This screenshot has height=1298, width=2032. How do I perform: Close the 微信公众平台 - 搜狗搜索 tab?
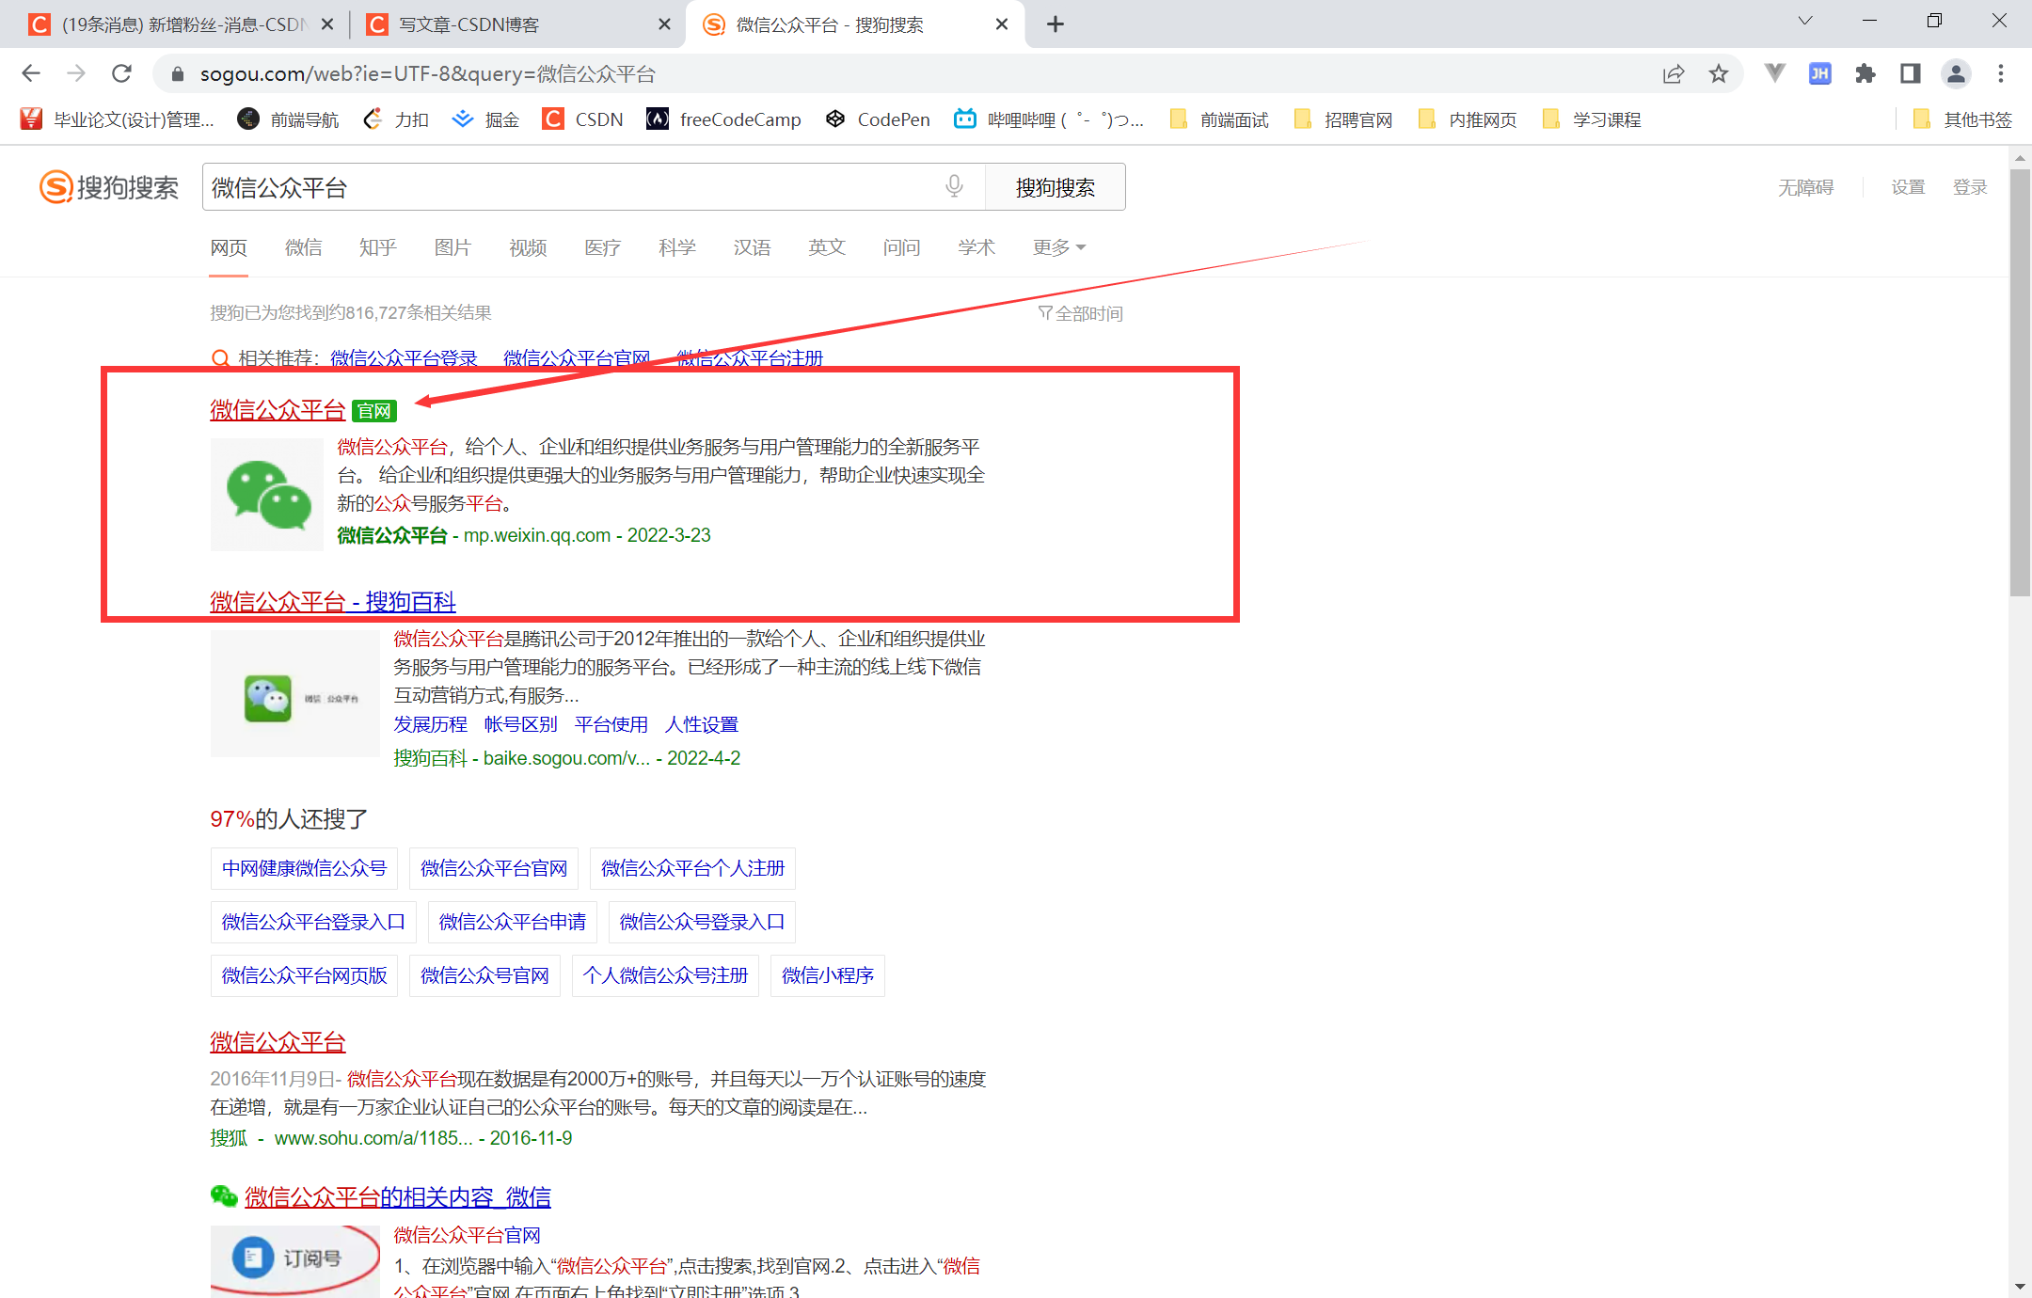click(x=1002, y=24)
